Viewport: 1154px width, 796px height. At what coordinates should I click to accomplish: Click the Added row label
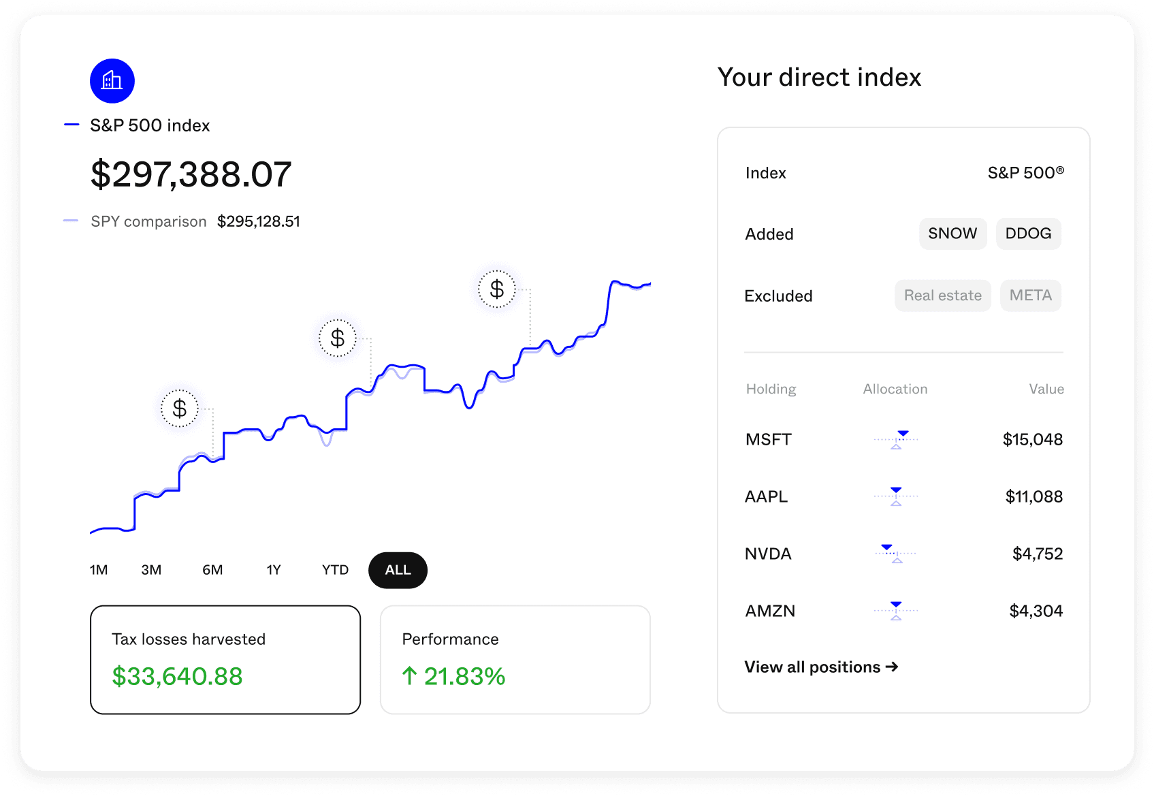[x=769, y=234]
